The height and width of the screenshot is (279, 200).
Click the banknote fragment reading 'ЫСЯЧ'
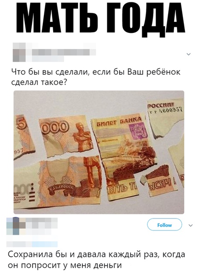click(x=160, y=180)
